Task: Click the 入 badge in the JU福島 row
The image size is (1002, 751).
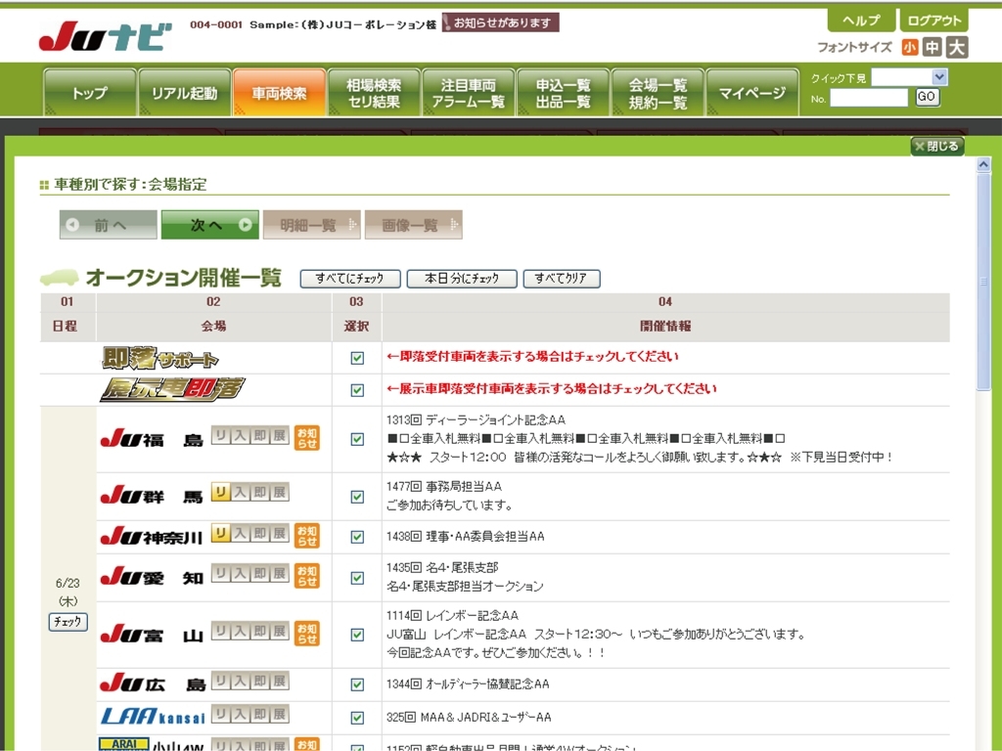Action: click(241, 435)
